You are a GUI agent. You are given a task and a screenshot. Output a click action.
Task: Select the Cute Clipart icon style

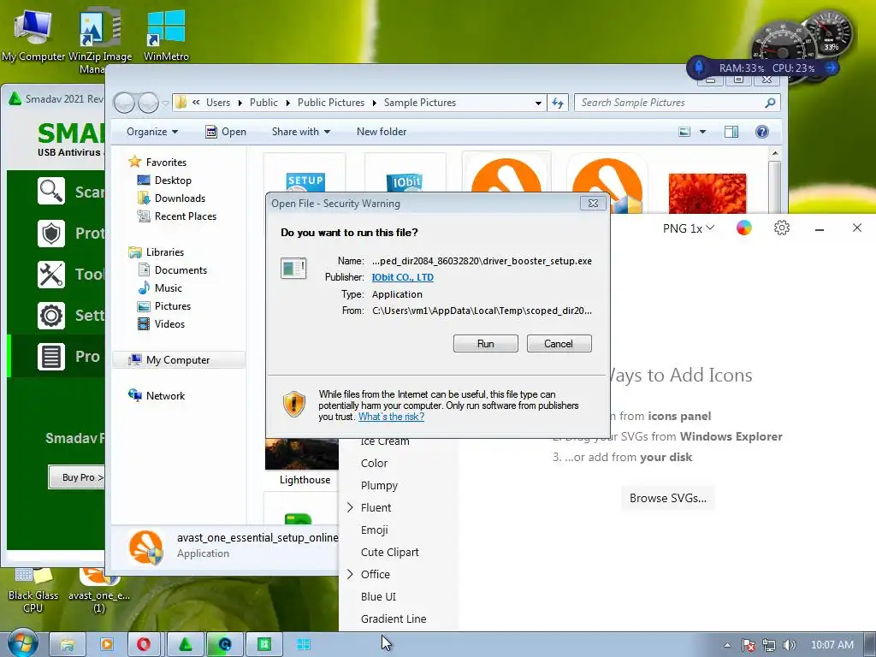[389, 552]
